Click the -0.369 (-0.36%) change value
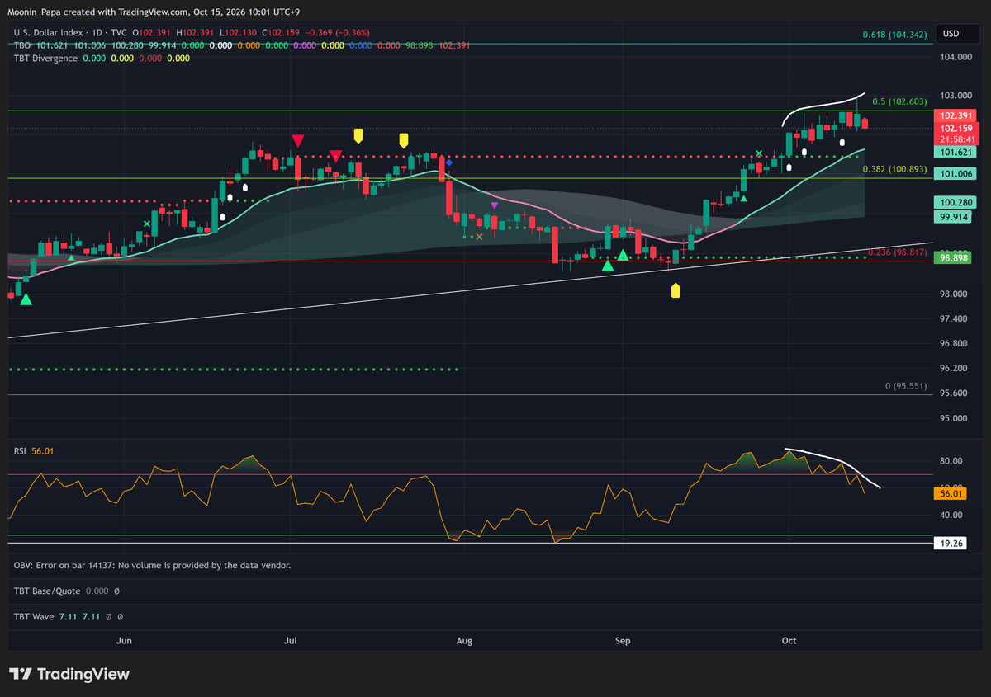This screenshot has height=697, width=991. [338, 33]
